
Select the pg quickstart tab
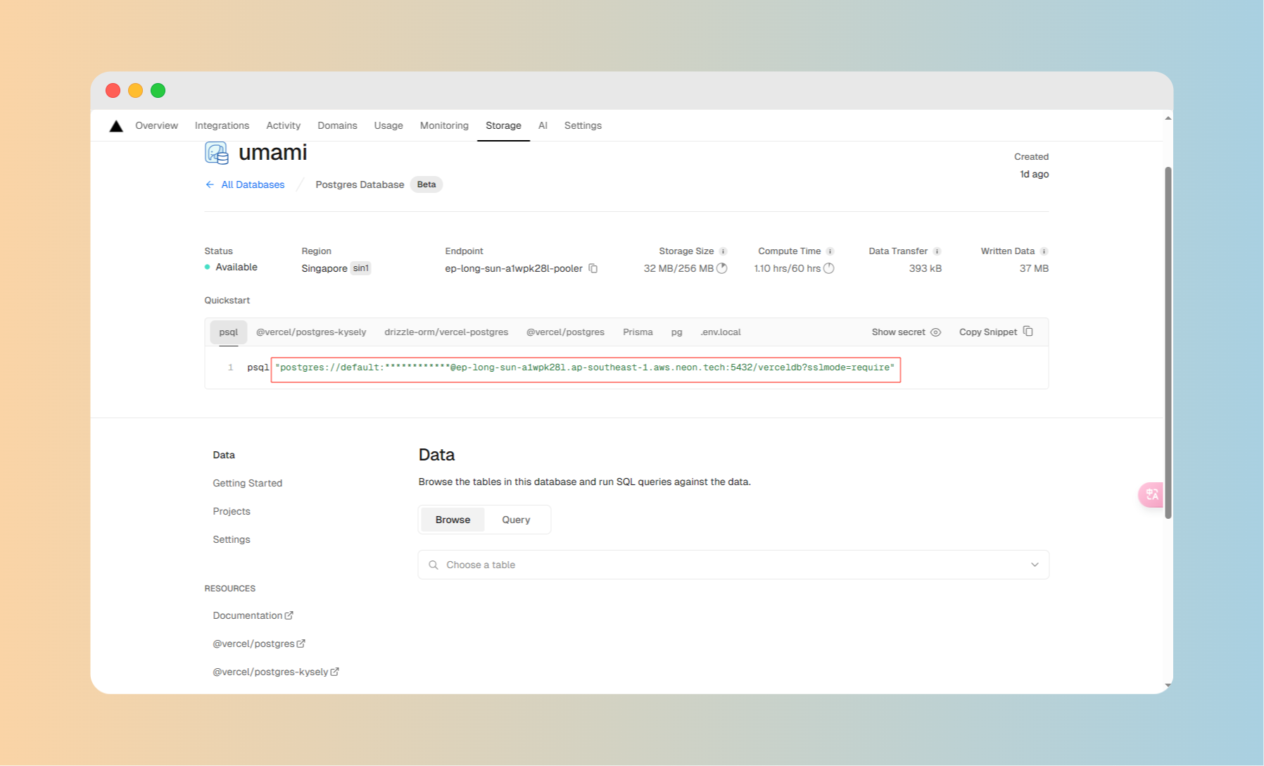(x=676, y=332)
